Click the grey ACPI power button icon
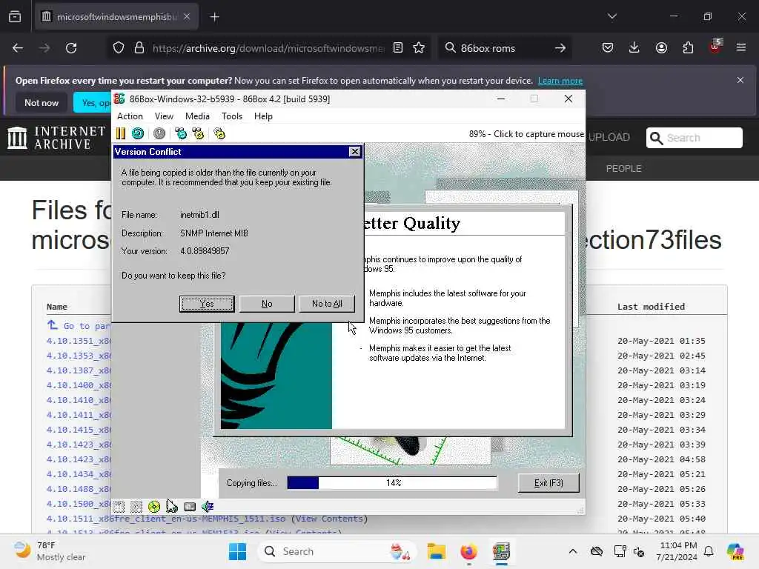 159,133
